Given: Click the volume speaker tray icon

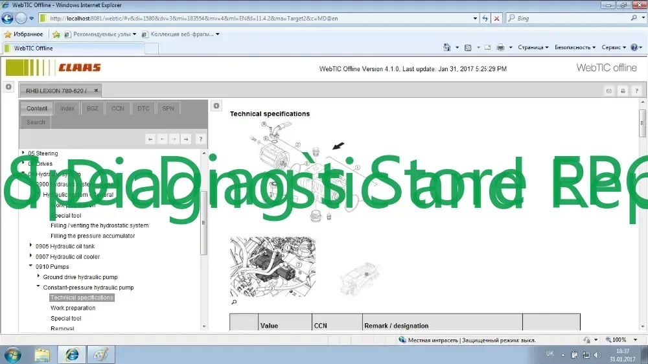Looking at the screenshot, I should [x=597, y=355].
